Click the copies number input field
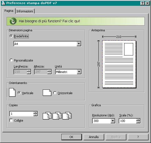Screen dimensions: 151x143 pos(21,114)
